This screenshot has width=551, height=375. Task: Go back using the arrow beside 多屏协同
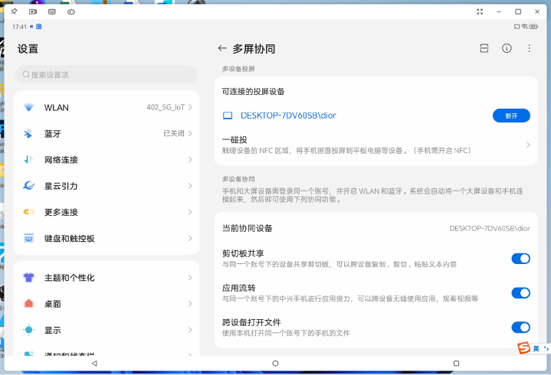[x=222, y=48]
